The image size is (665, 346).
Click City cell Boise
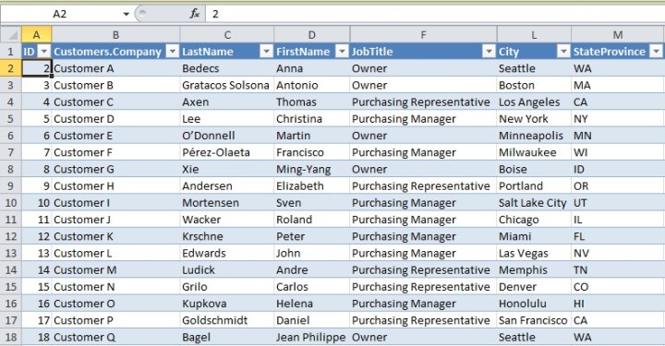pyautogui.click(x=534, y=170)
